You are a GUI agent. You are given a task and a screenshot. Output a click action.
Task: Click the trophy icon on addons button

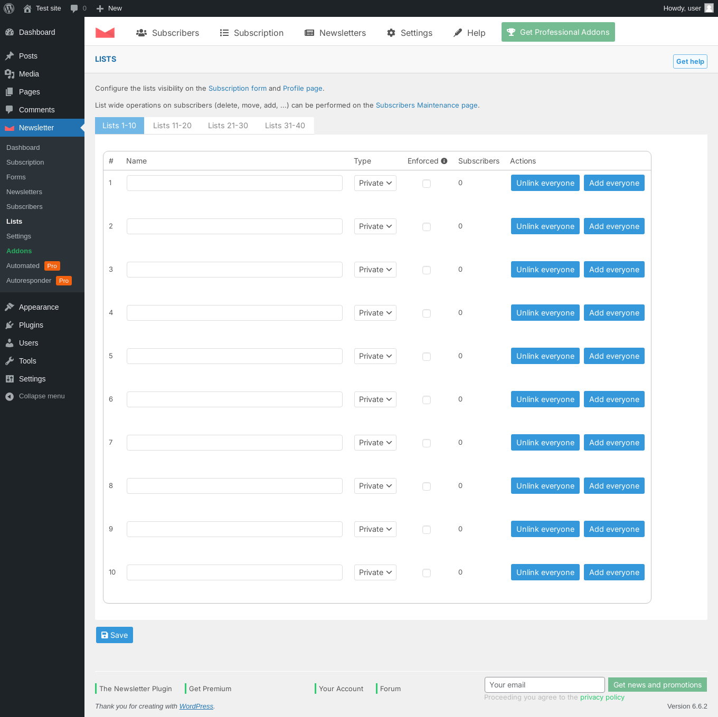coord(511,32)
